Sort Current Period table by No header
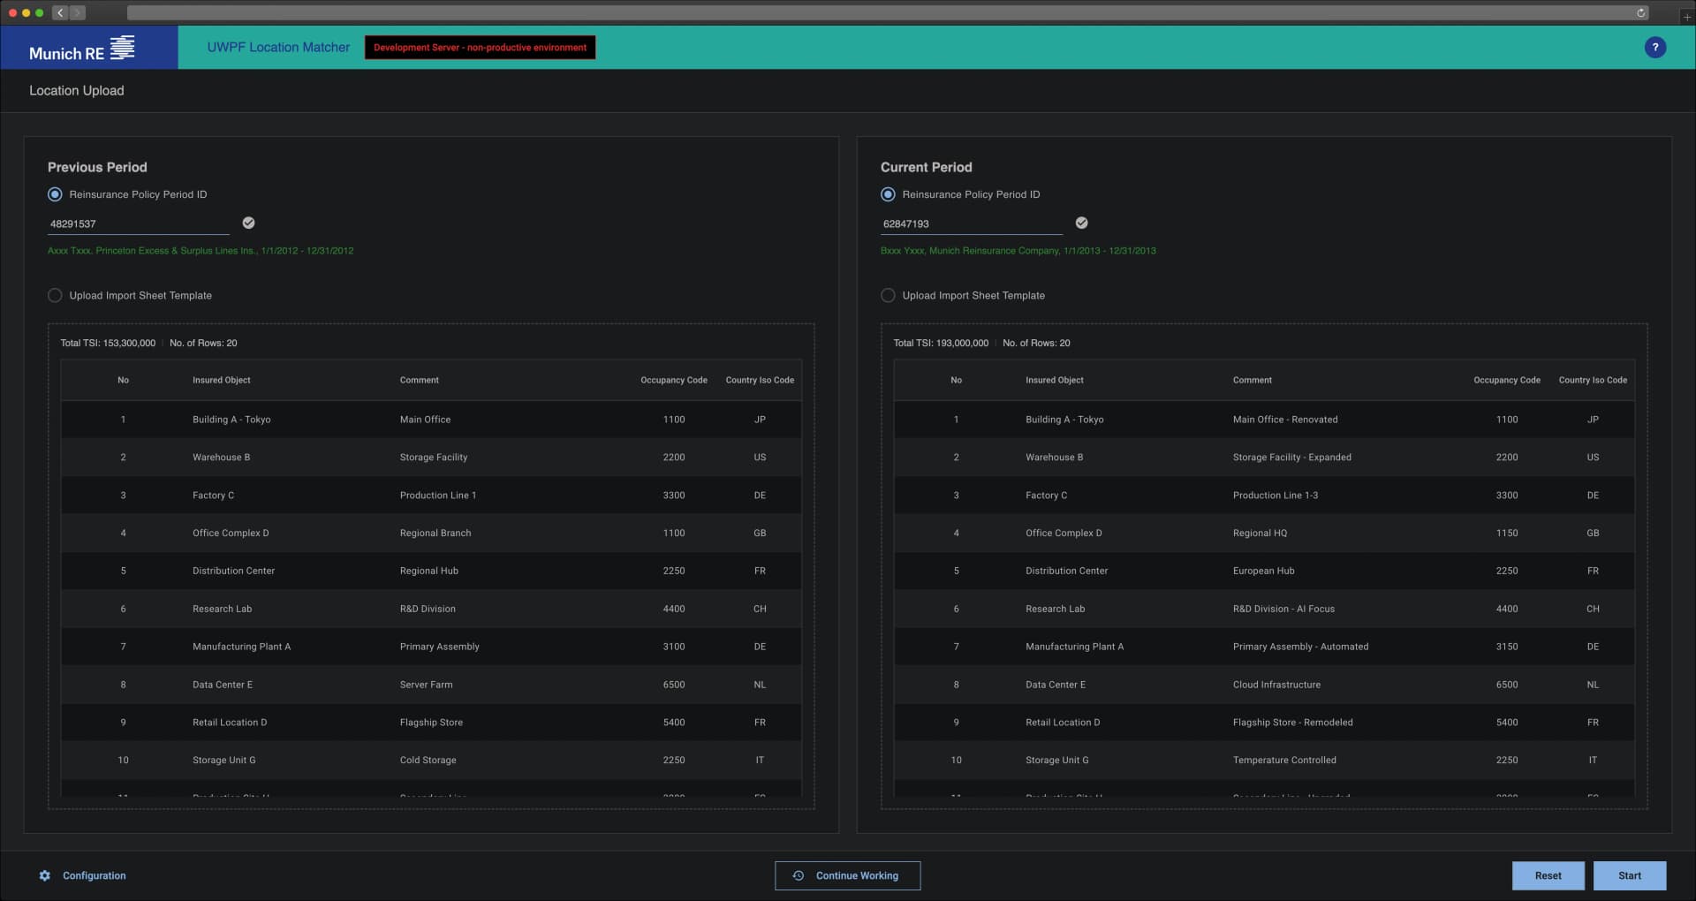This screenshot has width=1696, height=901. tap(956, 380)
